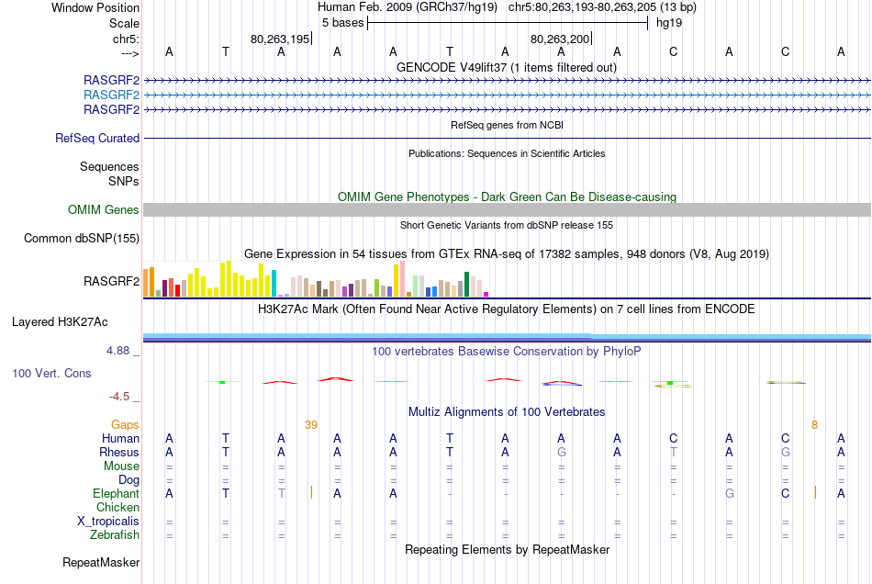872x584 pixels.
Task: Select the Chicken alignment row label
Action: 117,507
